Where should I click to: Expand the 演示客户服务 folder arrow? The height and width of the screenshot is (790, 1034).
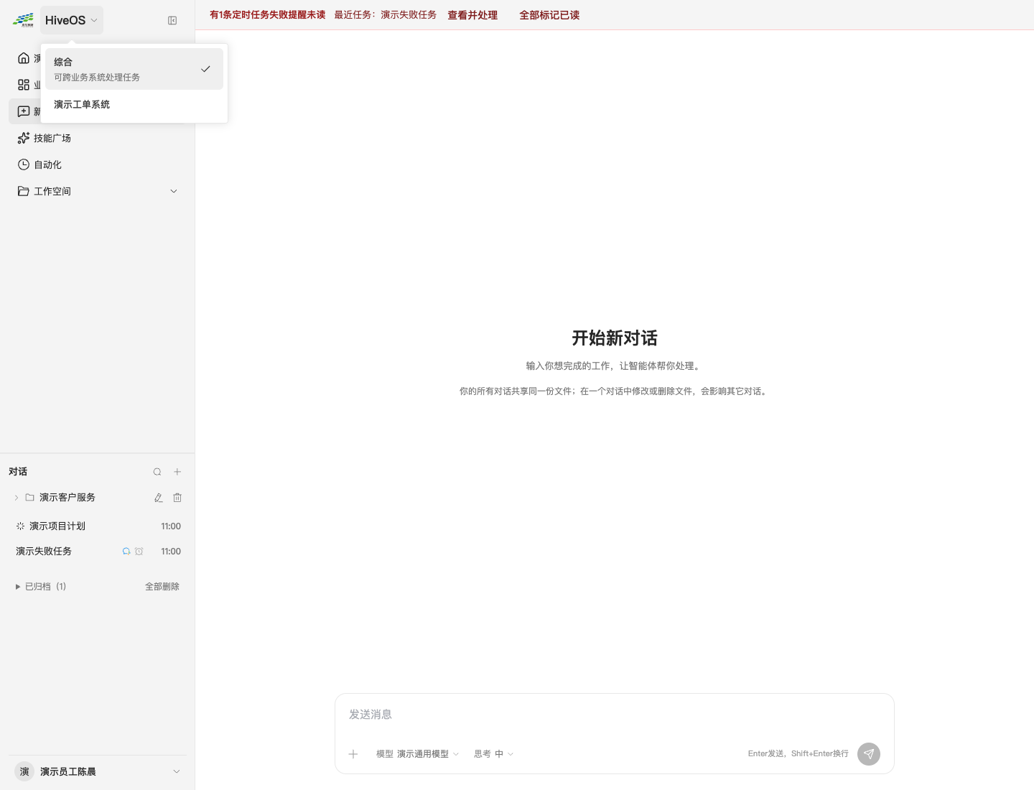(x=17, y=498)
